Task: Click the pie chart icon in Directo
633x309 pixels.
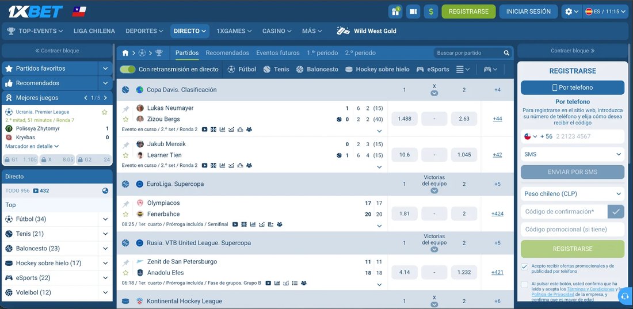Action: 105,190
